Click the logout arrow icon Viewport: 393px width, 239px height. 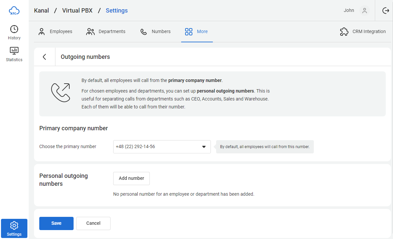385,11
